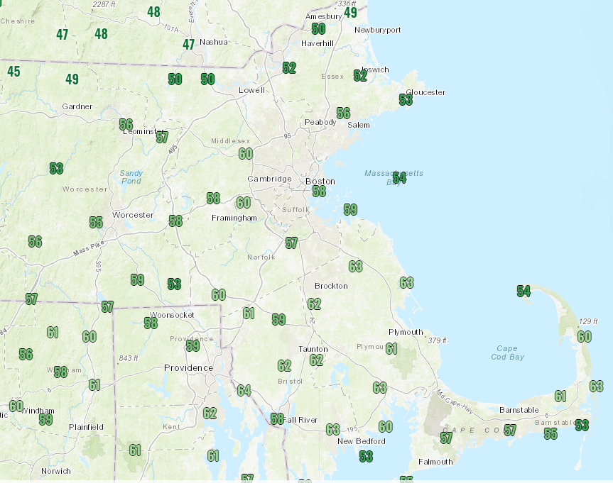Select the Cape Cod Bay label
Viewport: 613px width, 483px height.
click(x=507, y=352)
